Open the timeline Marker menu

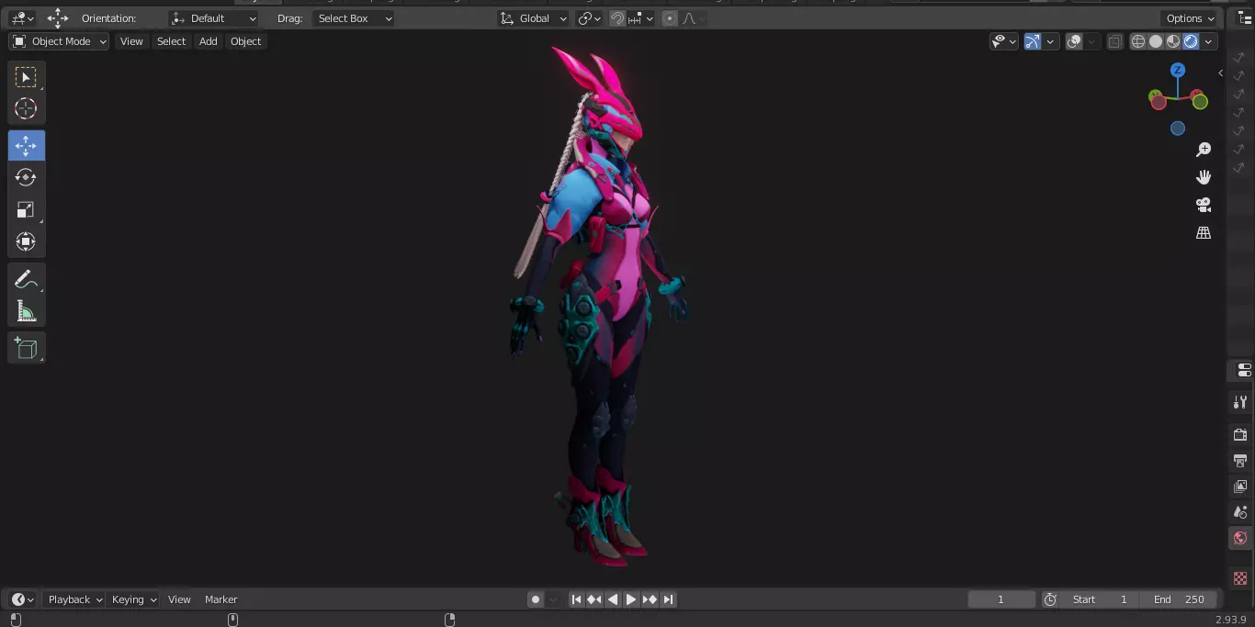coord(220,599)
